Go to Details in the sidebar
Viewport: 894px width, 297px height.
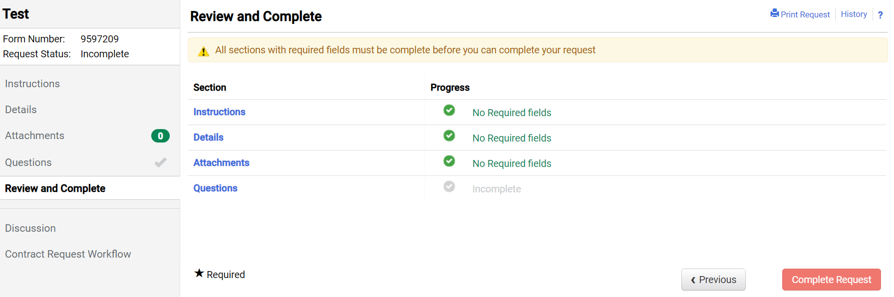[x=21, y=110]
